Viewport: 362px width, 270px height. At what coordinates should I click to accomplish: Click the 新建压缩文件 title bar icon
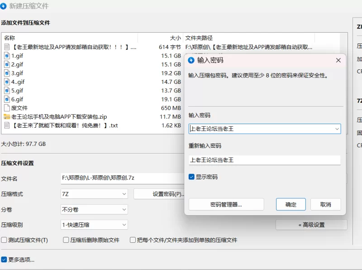tap(4, 6)
